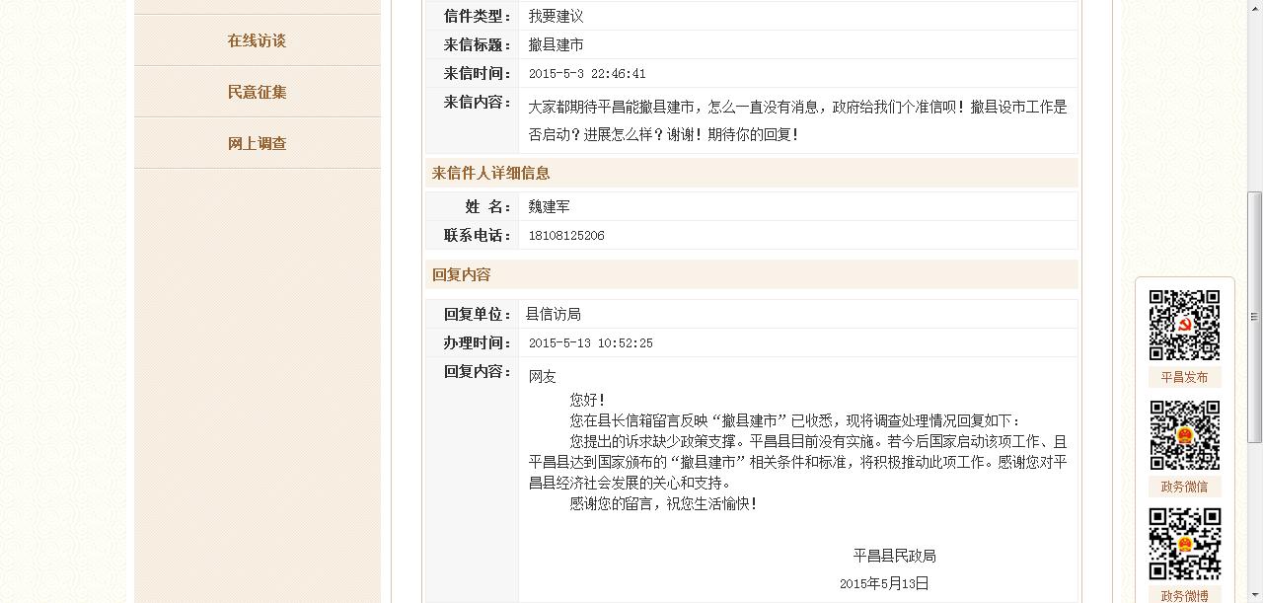Viewport: 1263px width, 603px height.
Task: Select 民意征集 in the left sidebar
Action: tap(257, 92)
